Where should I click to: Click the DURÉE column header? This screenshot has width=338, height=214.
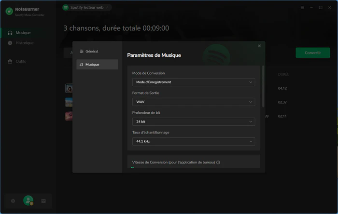pos(283,74)
